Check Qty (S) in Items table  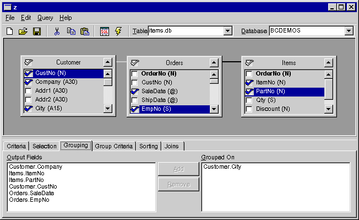pyautogui.click(x=249, y=100)
